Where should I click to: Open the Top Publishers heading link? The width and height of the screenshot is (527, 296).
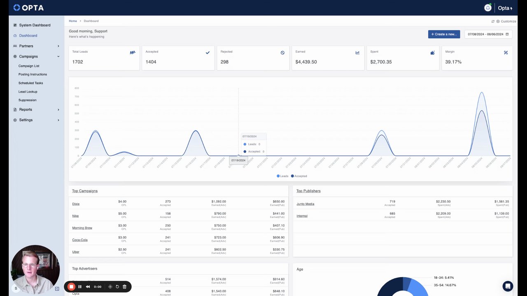308,191
